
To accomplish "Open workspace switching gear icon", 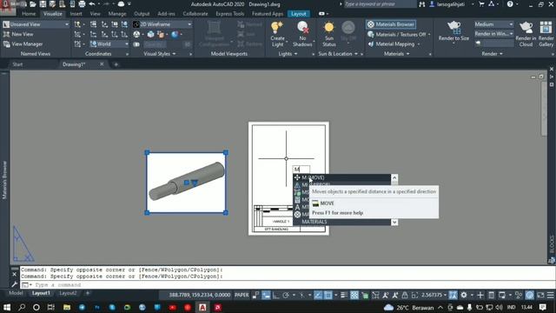I will [x=464, y=295].
